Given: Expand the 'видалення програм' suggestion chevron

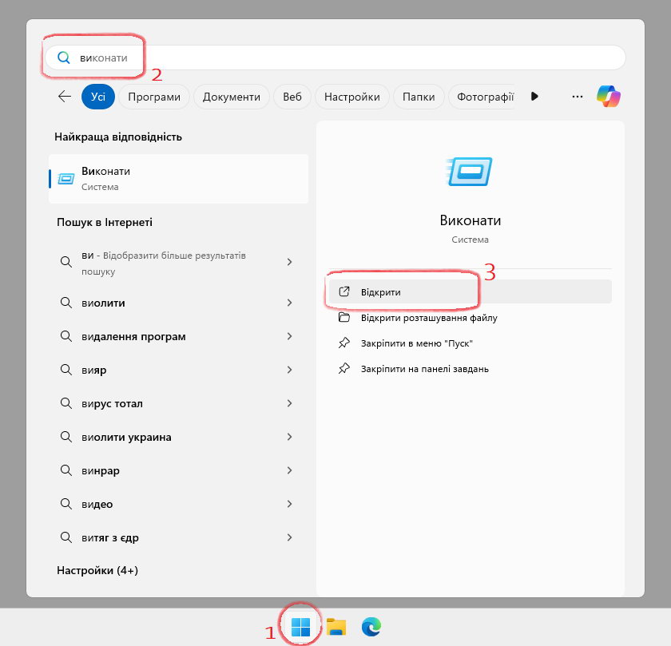Looking at the screenshot, I should (x=289, y=336).
